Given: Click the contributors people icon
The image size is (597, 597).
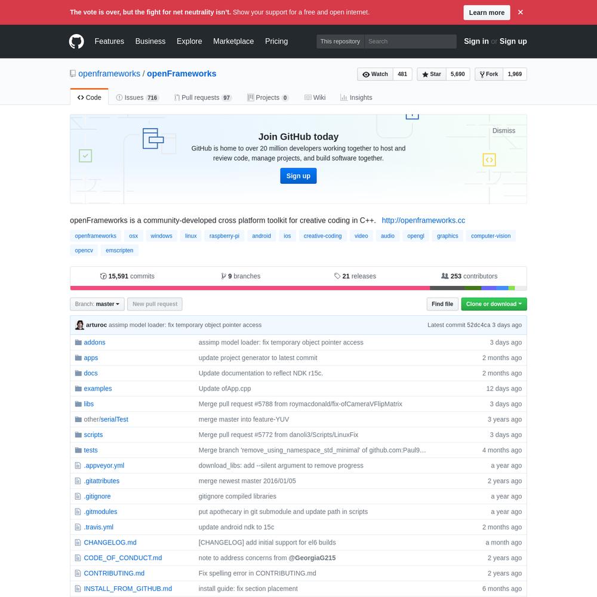Looking at the screenshot, I should [445, 276].
